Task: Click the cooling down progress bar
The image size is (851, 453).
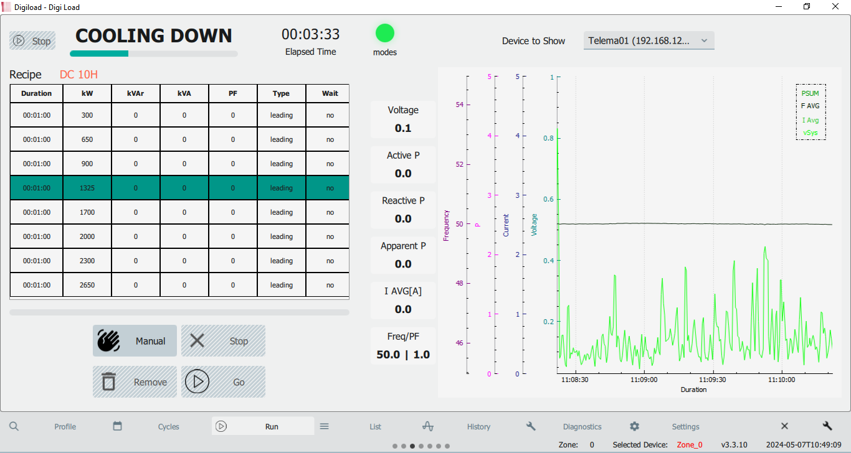Action: [154, 54]
